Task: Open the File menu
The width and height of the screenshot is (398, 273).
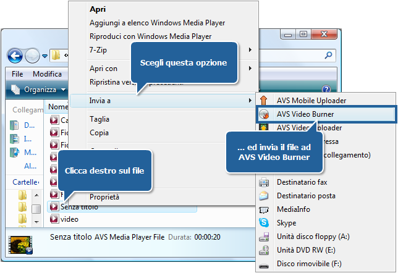Action: 17,74
